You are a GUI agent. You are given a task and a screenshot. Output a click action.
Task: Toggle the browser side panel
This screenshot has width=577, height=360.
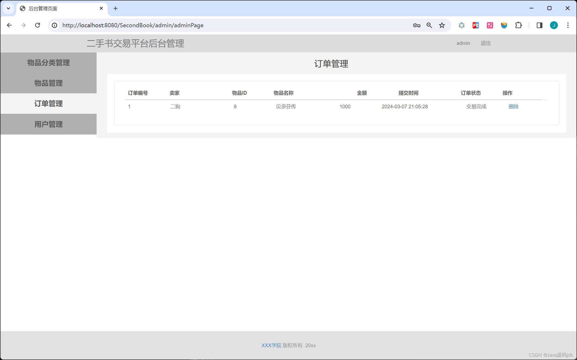[539, 25]
